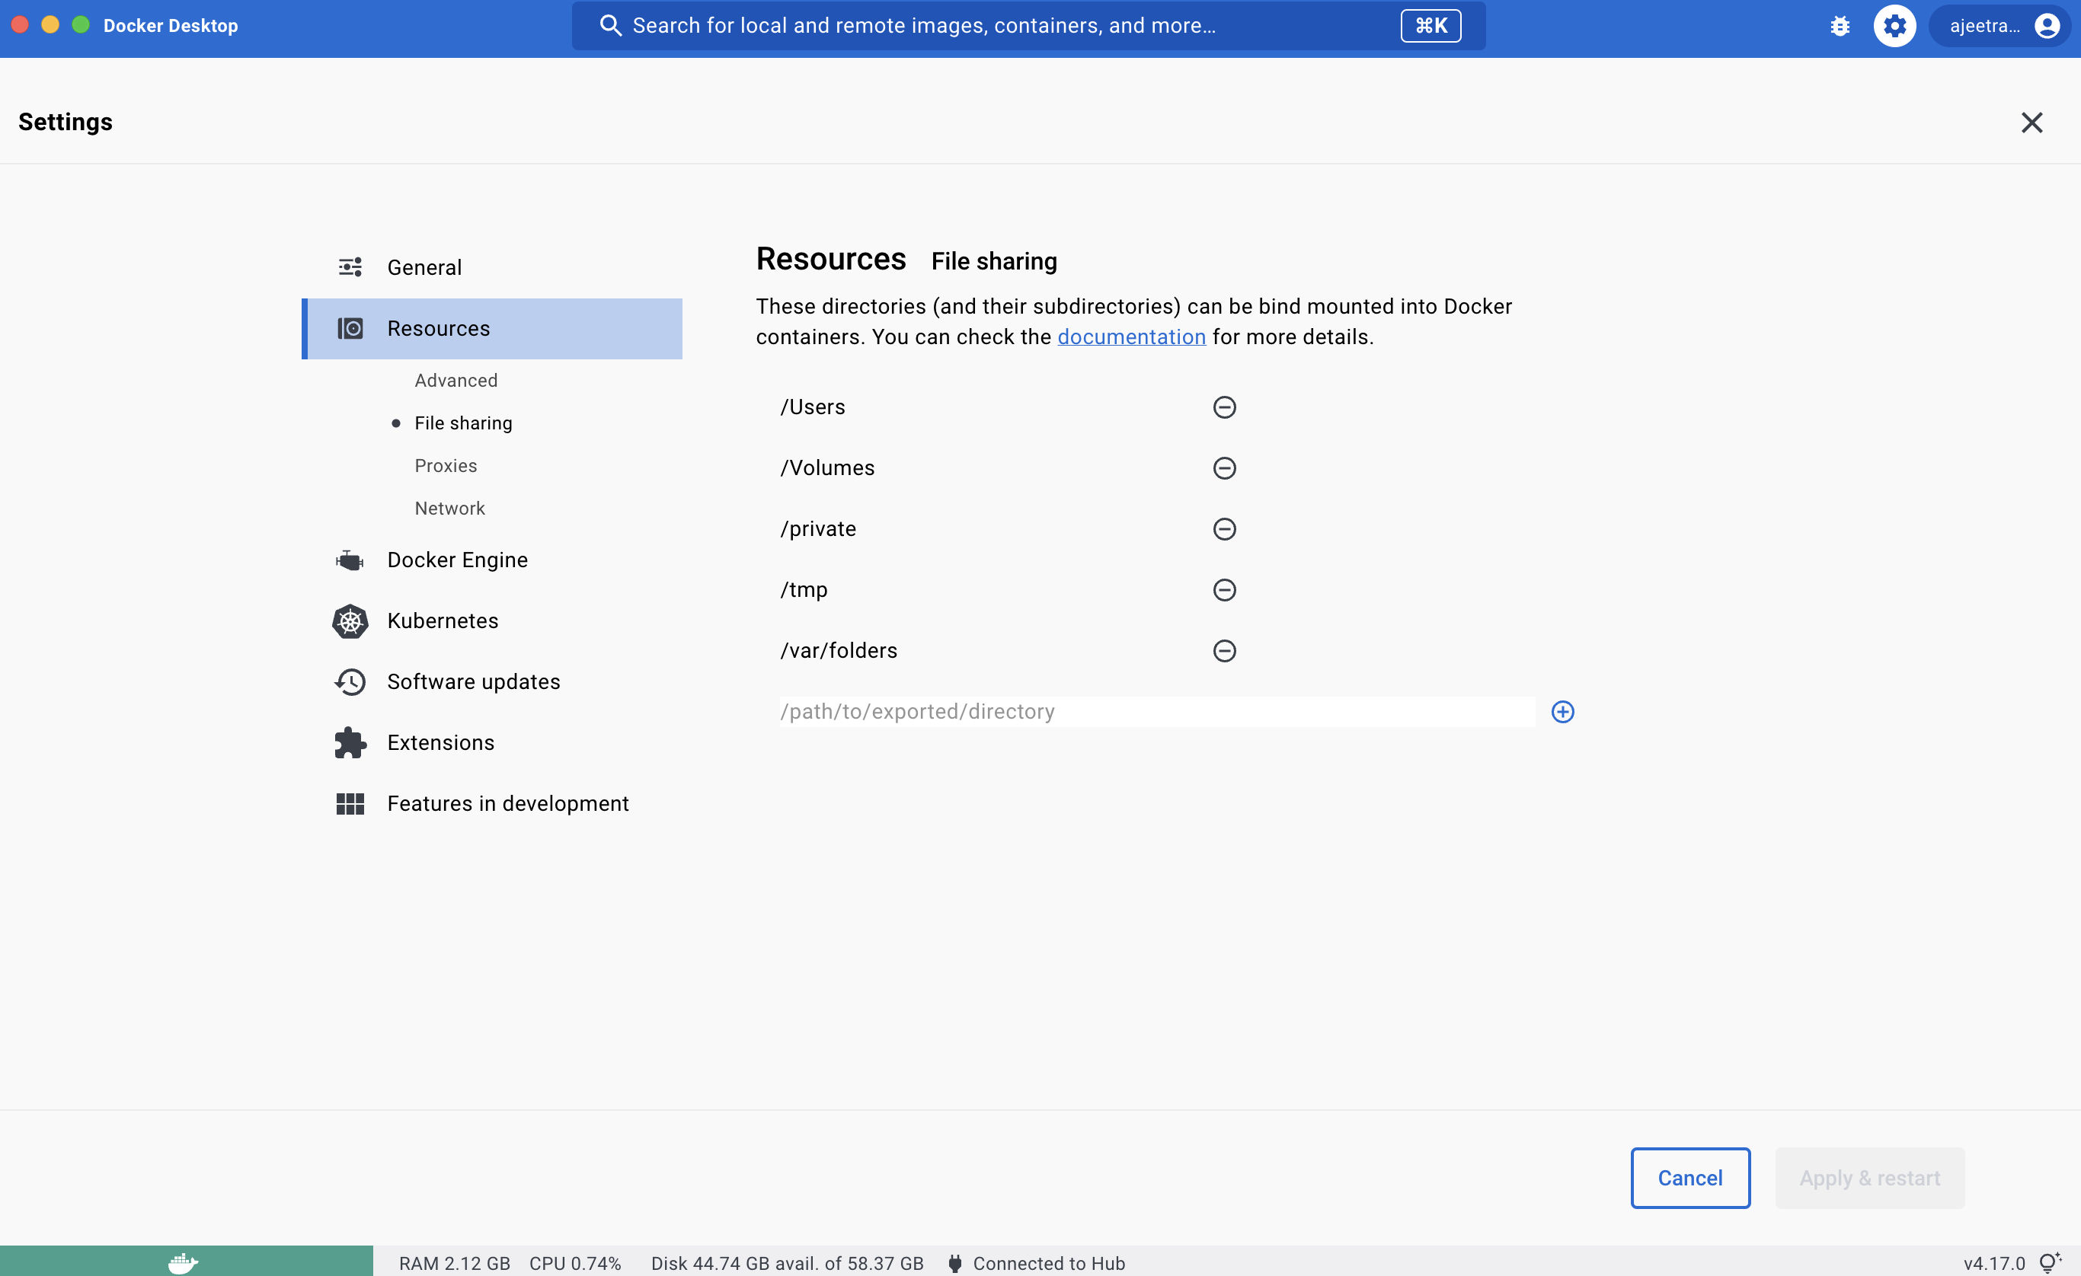This screenshot has width=2081, height=1276.
Task: Remove the /tmp shared directory
Action: (x=1225, y=590)
